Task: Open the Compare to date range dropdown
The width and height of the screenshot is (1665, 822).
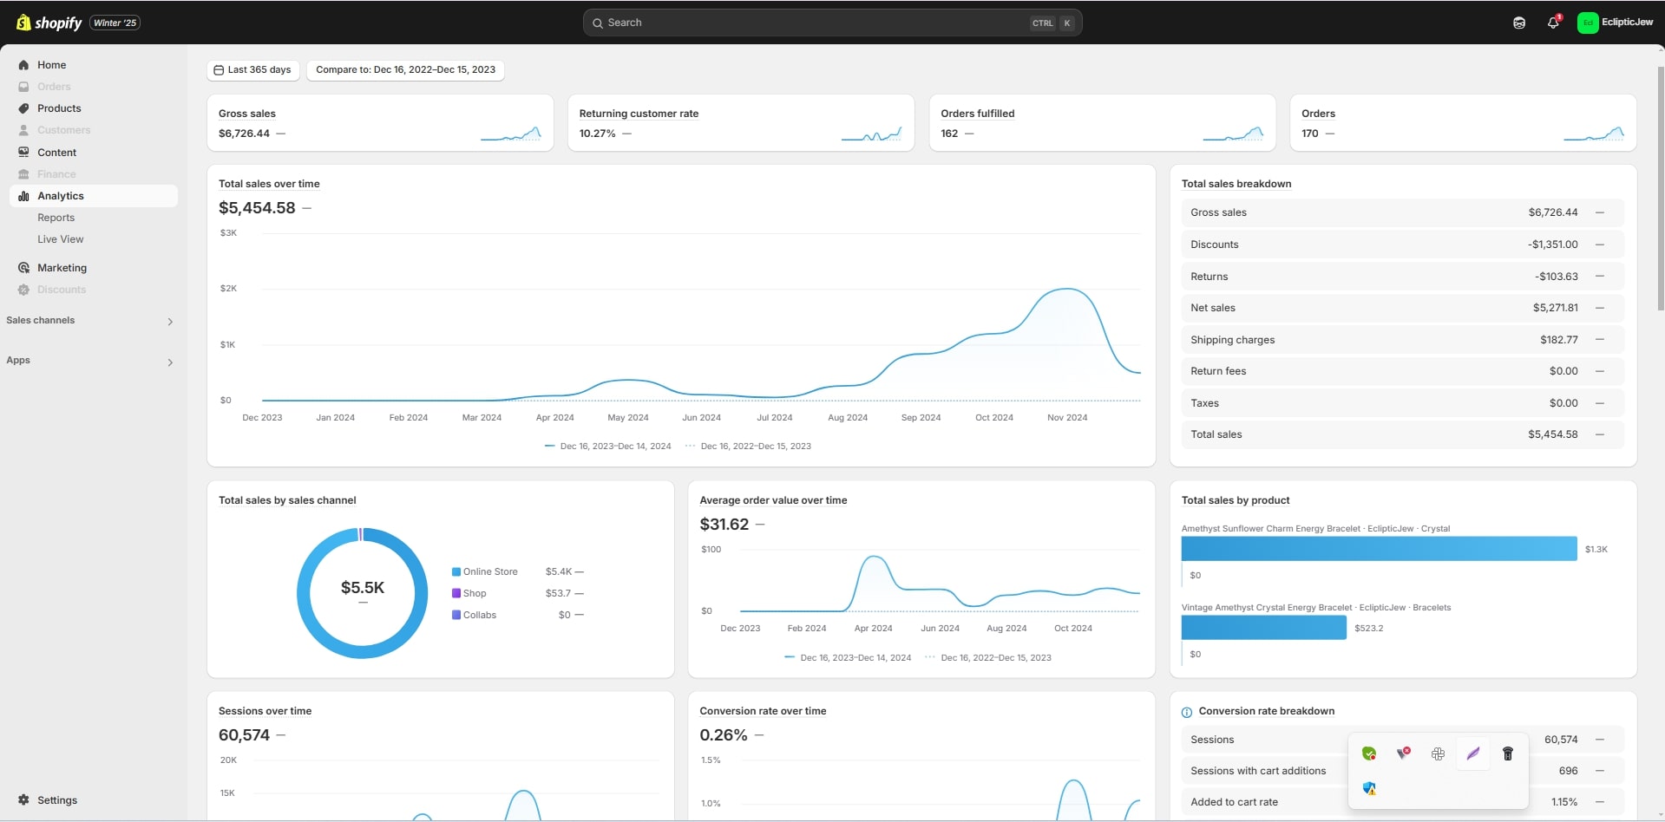Action: pos(405,70)
